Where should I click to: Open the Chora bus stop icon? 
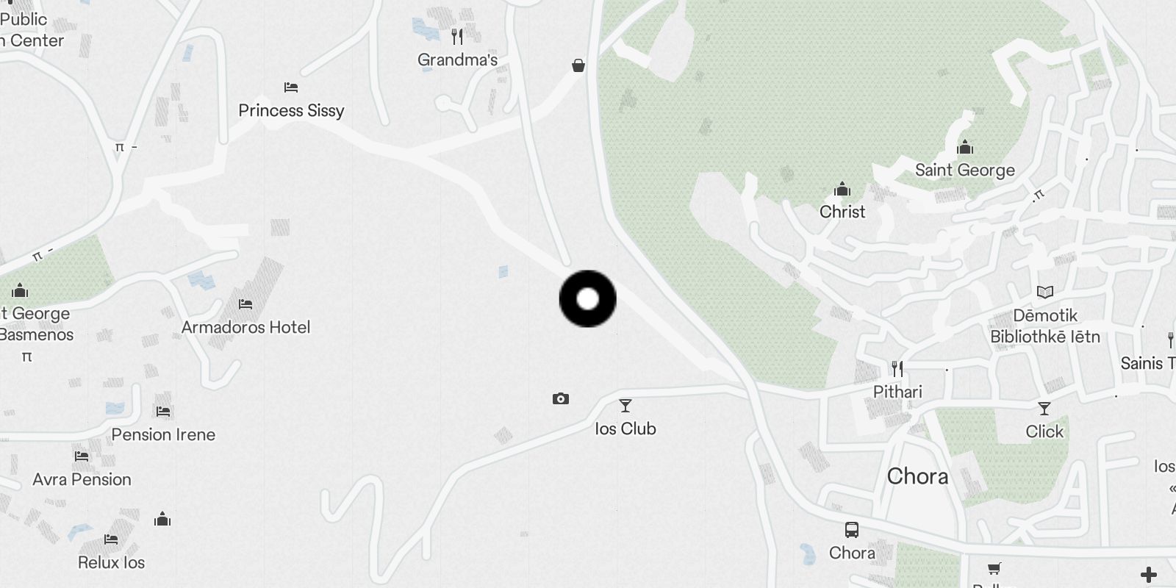[852, 529]
